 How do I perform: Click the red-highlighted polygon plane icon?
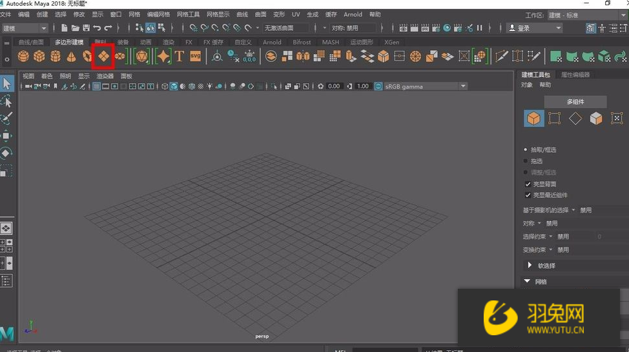pos(103,57)
